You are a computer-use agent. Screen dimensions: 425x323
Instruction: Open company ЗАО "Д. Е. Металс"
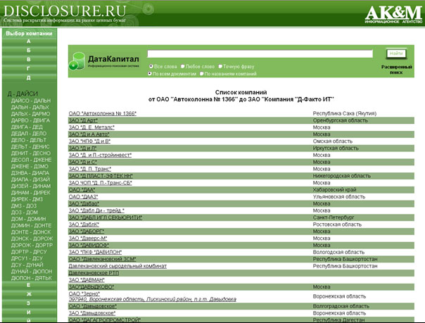click(x=91, y=127)
